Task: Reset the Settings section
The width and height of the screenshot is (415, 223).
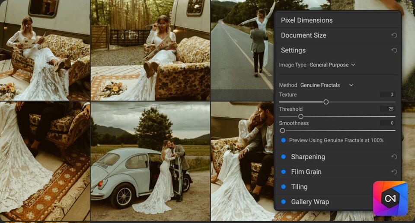Action: [394, 50]
